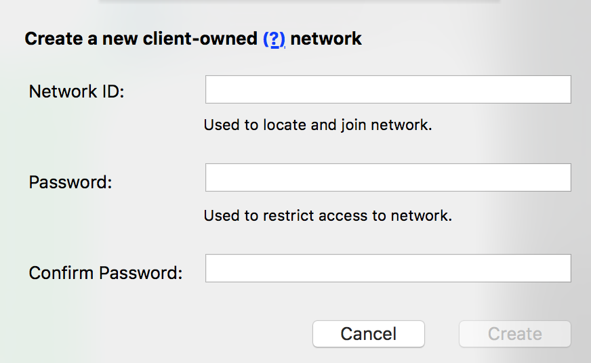
Task: Click the "Used to restrict access to network" hint
Action: pyautogui.click(x=327, y=216)
